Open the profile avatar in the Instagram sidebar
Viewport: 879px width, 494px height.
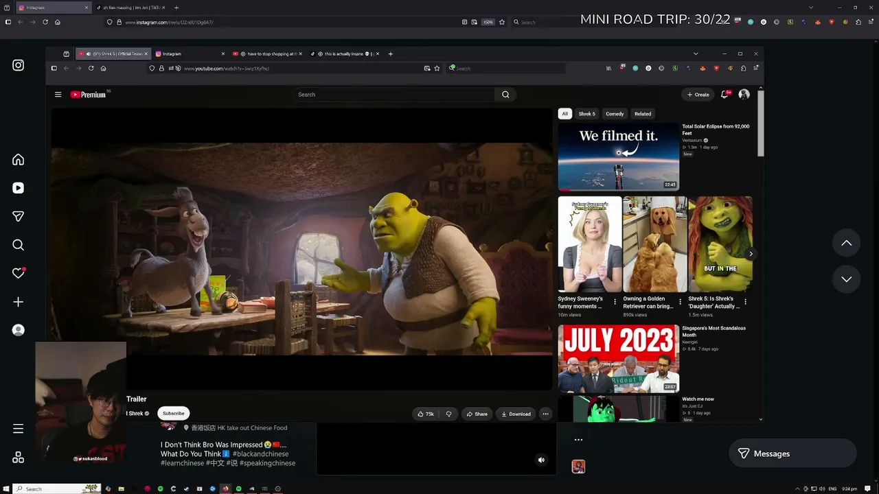pos(19,330)
